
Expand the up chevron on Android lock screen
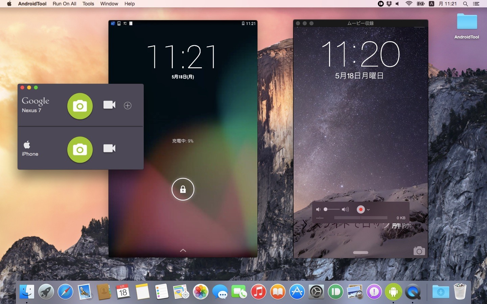tap(183, 250)
